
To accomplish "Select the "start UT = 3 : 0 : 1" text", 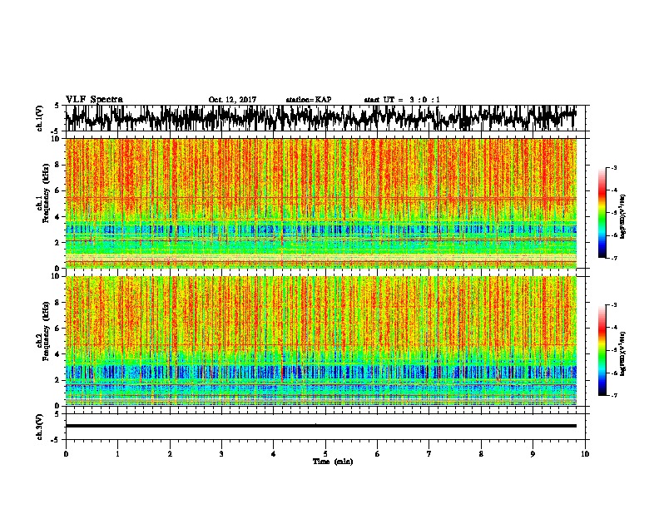I will (402, 100).
